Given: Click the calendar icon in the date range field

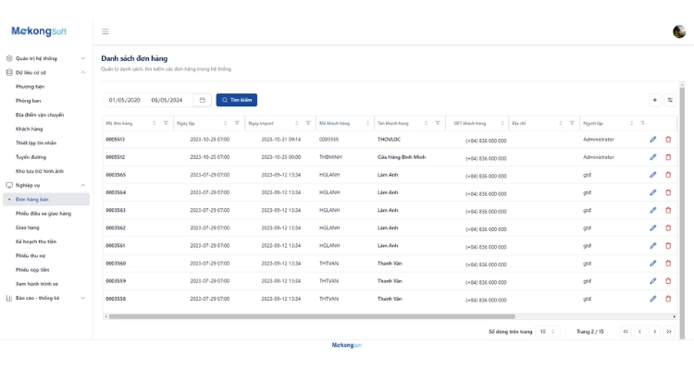Looking at the screenshot, I should point(203,100).
